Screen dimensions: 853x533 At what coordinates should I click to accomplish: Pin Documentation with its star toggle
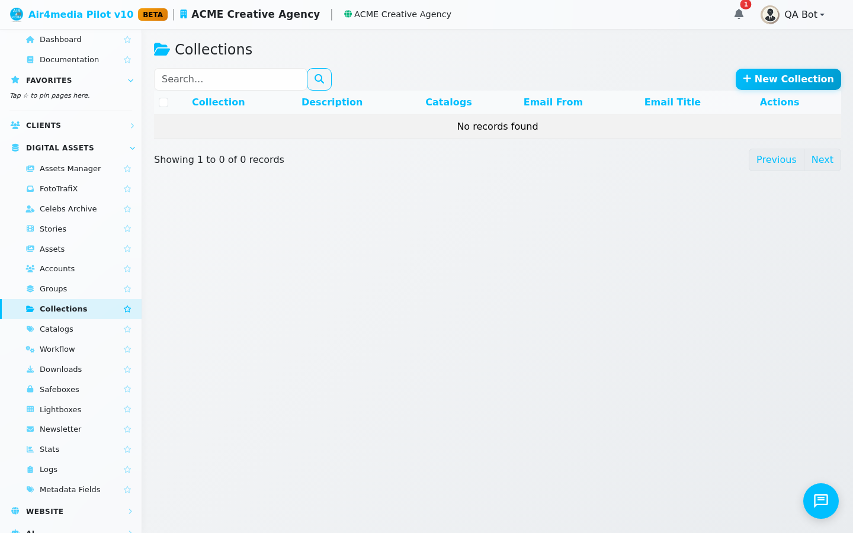click(x=127, y=60)
